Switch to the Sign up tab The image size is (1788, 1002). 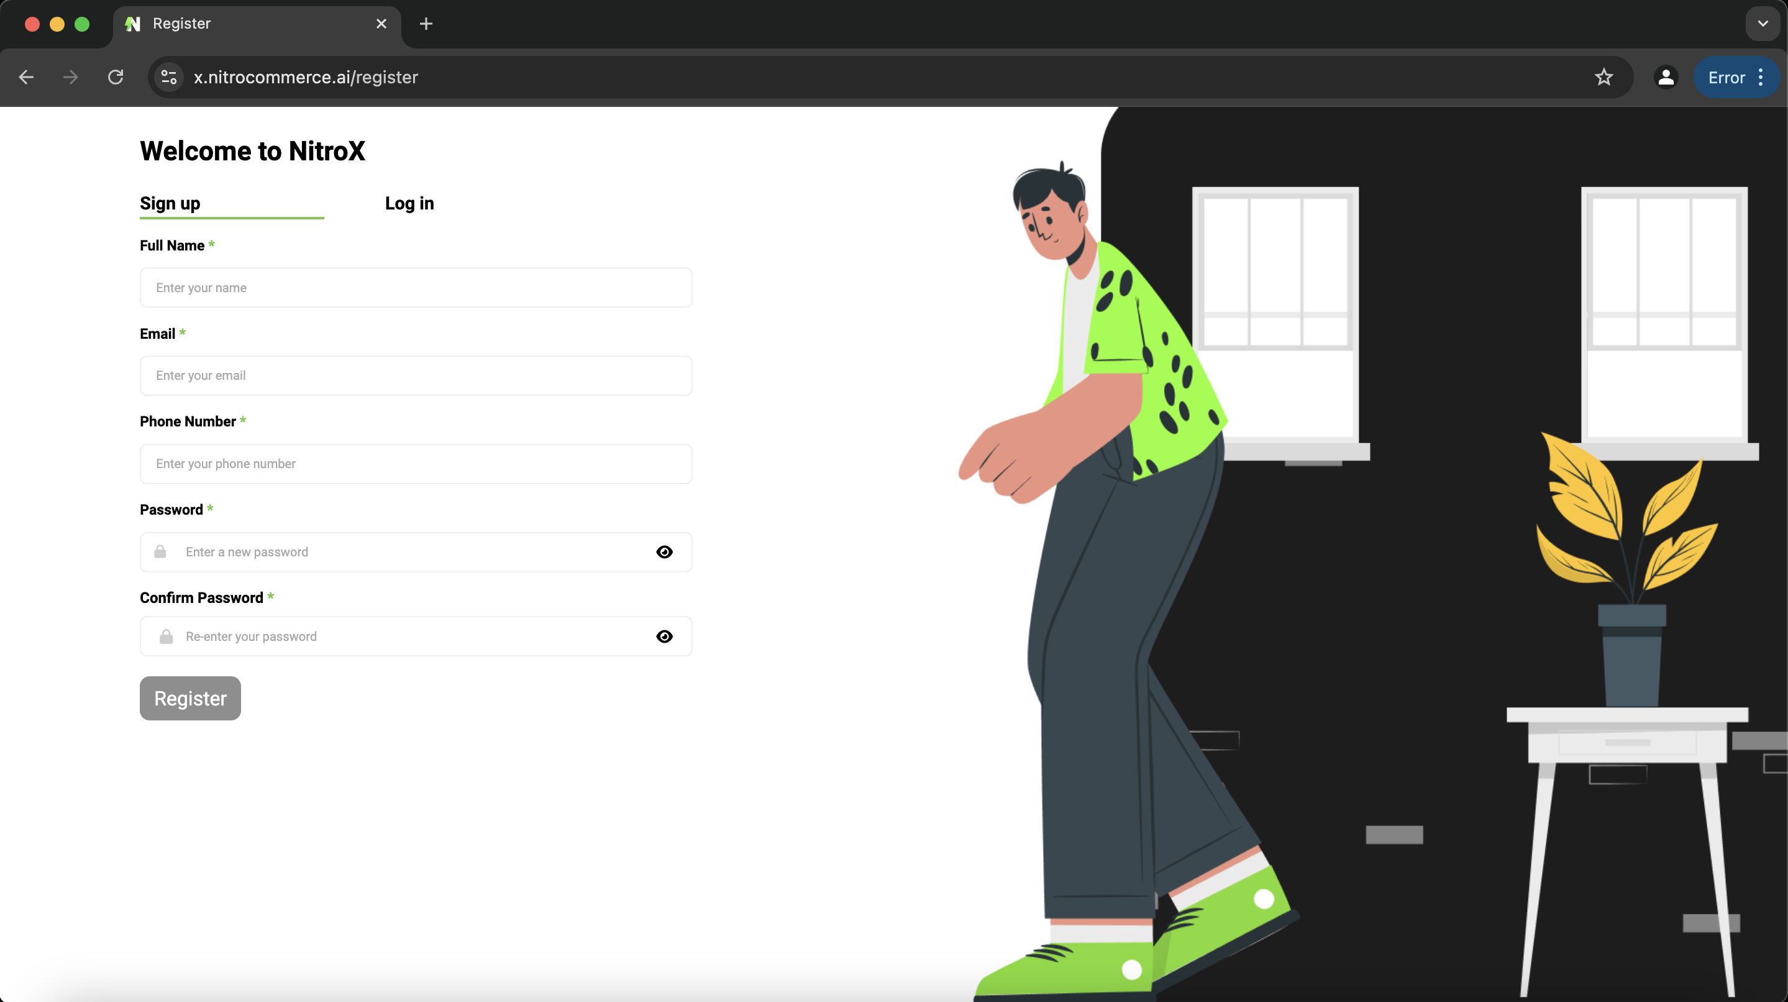(x=170, y=203)
